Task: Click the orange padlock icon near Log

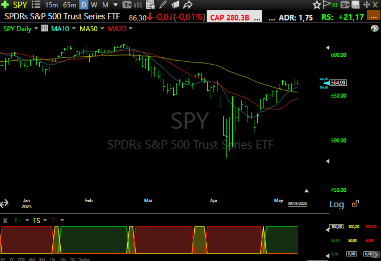Action: [355, 204]
